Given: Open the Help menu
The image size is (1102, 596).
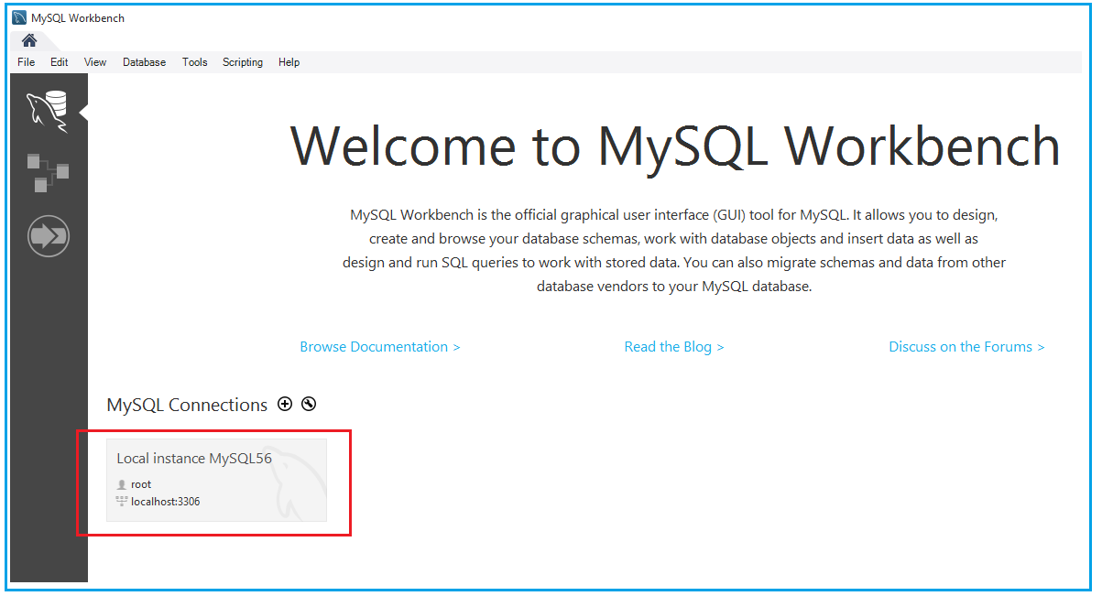Looking at the screenshot, I should tap(289, 62).
